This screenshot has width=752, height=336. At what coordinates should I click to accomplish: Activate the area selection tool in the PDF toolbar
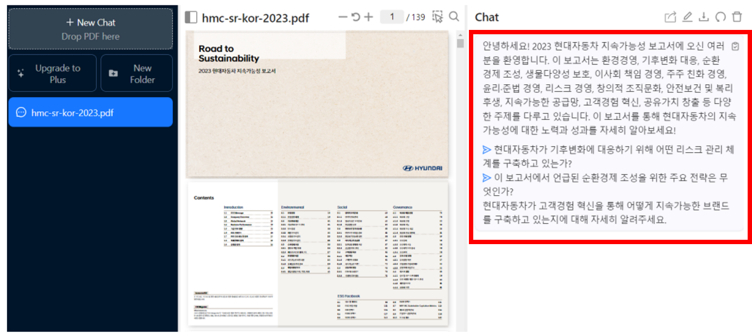point(437,17)
